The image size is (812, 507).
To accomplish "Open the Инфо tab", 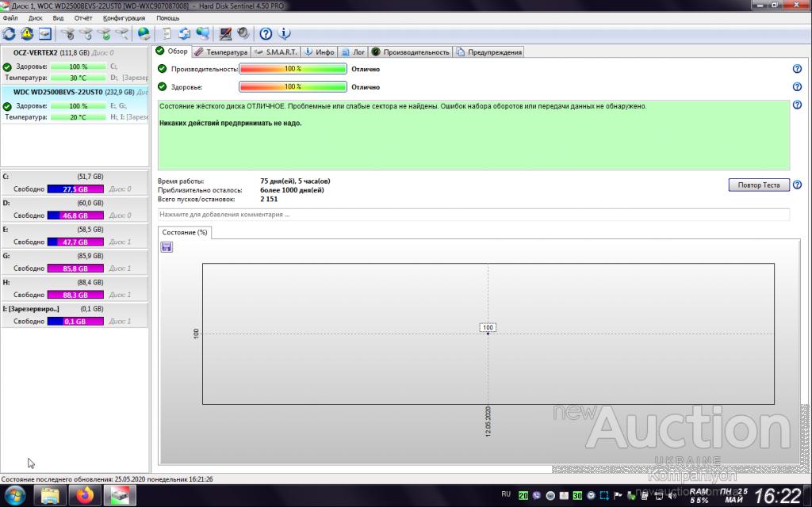I will point(320,51).
